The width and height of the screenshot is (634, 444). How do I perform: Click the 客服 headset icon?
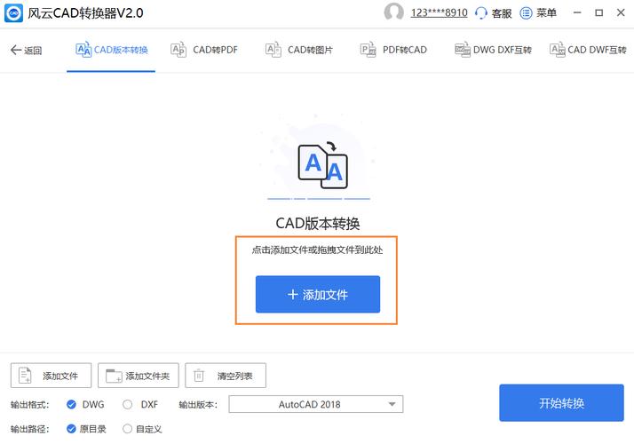480,13
